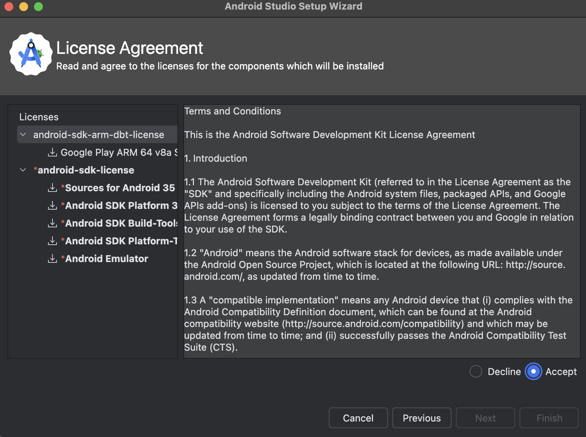The height and width of the screenshot is (437, 586).
Task: Select the Accept radio button
Action: click(534, 371)
